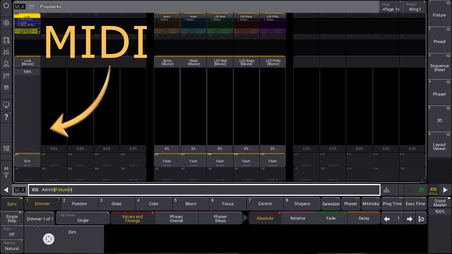Toggle eye on 3D view button
This screenshot has height=254, width=452.
(448, 108)
